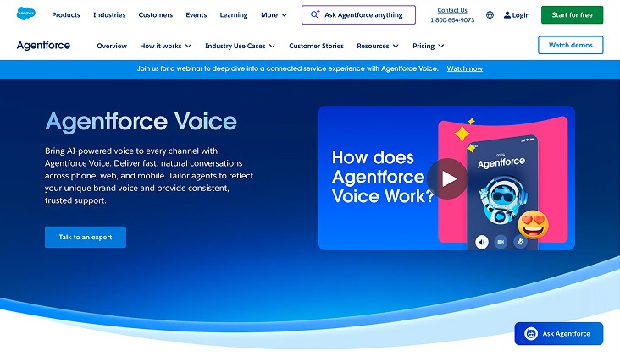
Task: Click the Watch demos button
Action: click(x=571, y=45)
